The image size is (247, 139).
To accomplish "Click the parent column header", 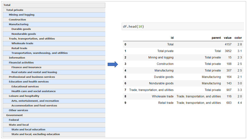I will coord(216,38).
